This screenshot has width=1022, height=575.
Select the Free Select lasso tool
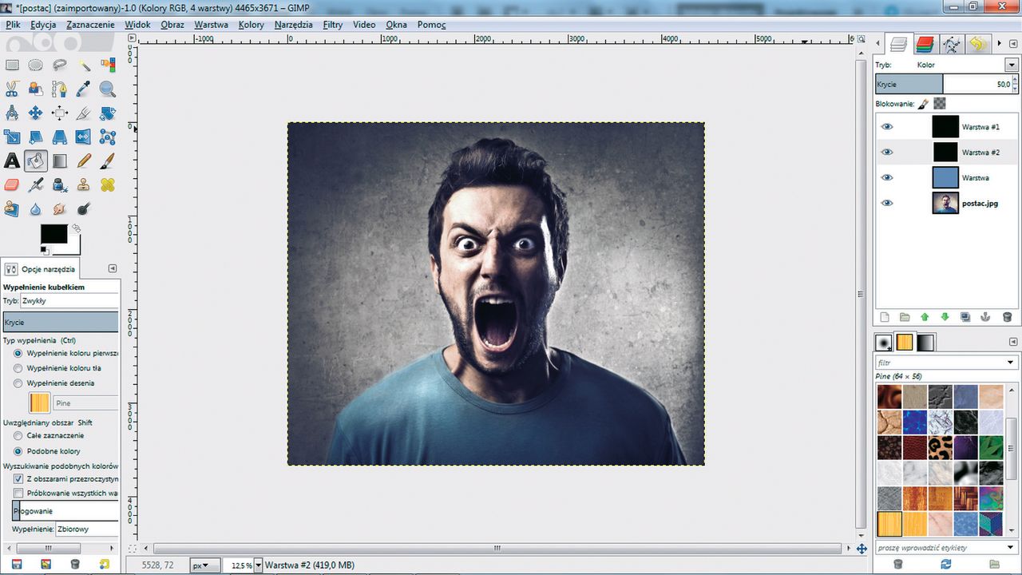(60, 65)
